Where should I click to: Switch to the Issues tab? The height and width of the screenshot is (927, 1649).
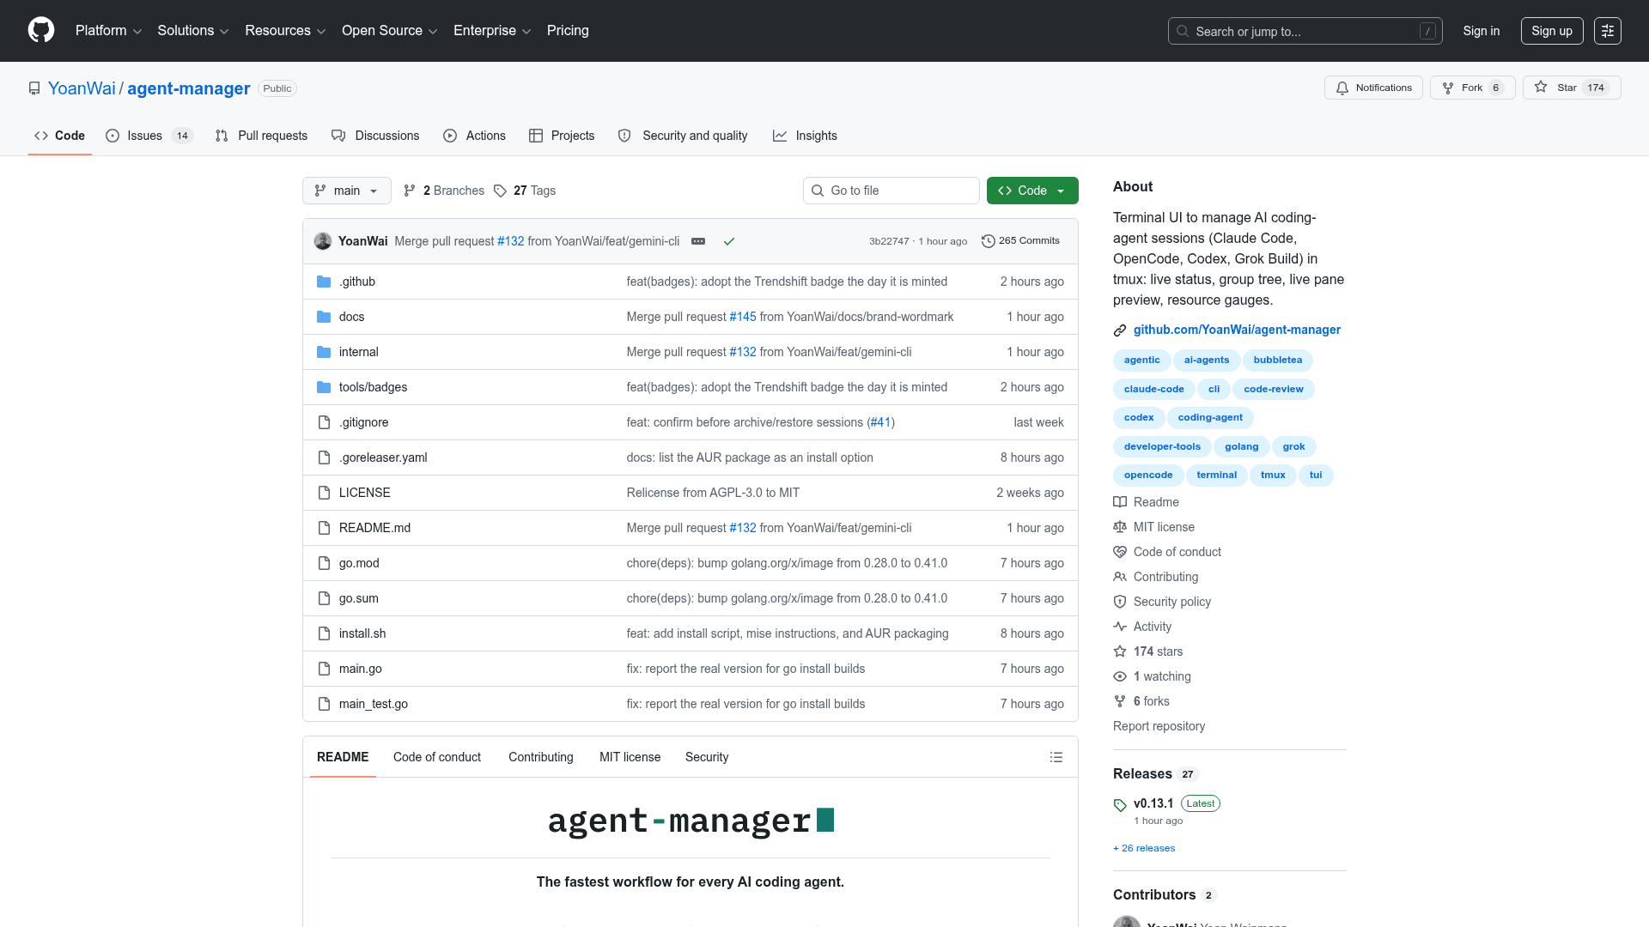149,136
